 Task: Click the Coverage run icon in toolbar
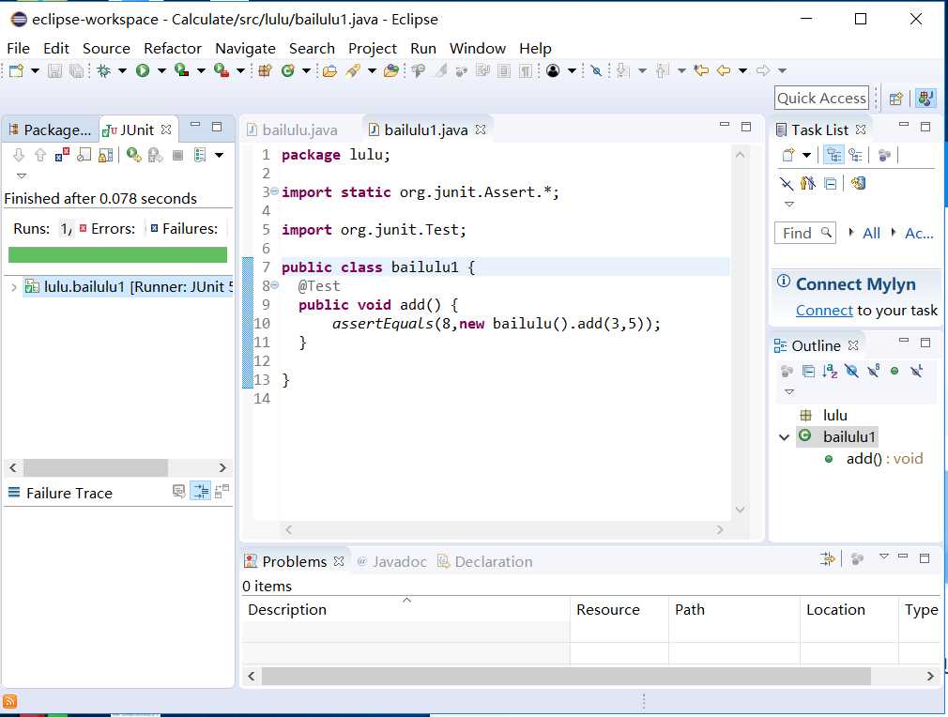[x=181, y=70]
